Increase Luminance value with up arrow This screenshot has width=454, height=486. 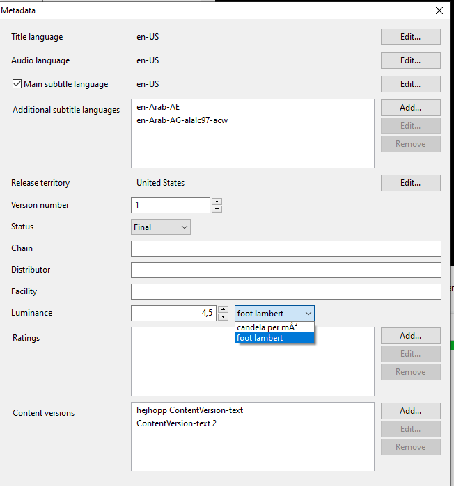click(223, 309)
